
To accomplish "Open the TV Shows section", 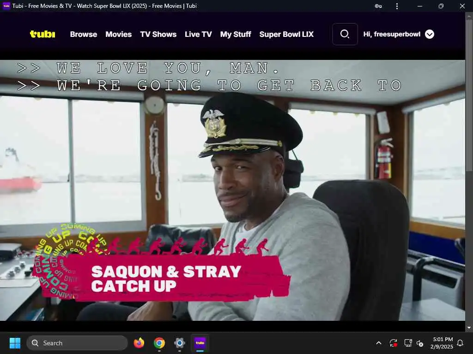I will pyautogui.click(x=158, y=34).
